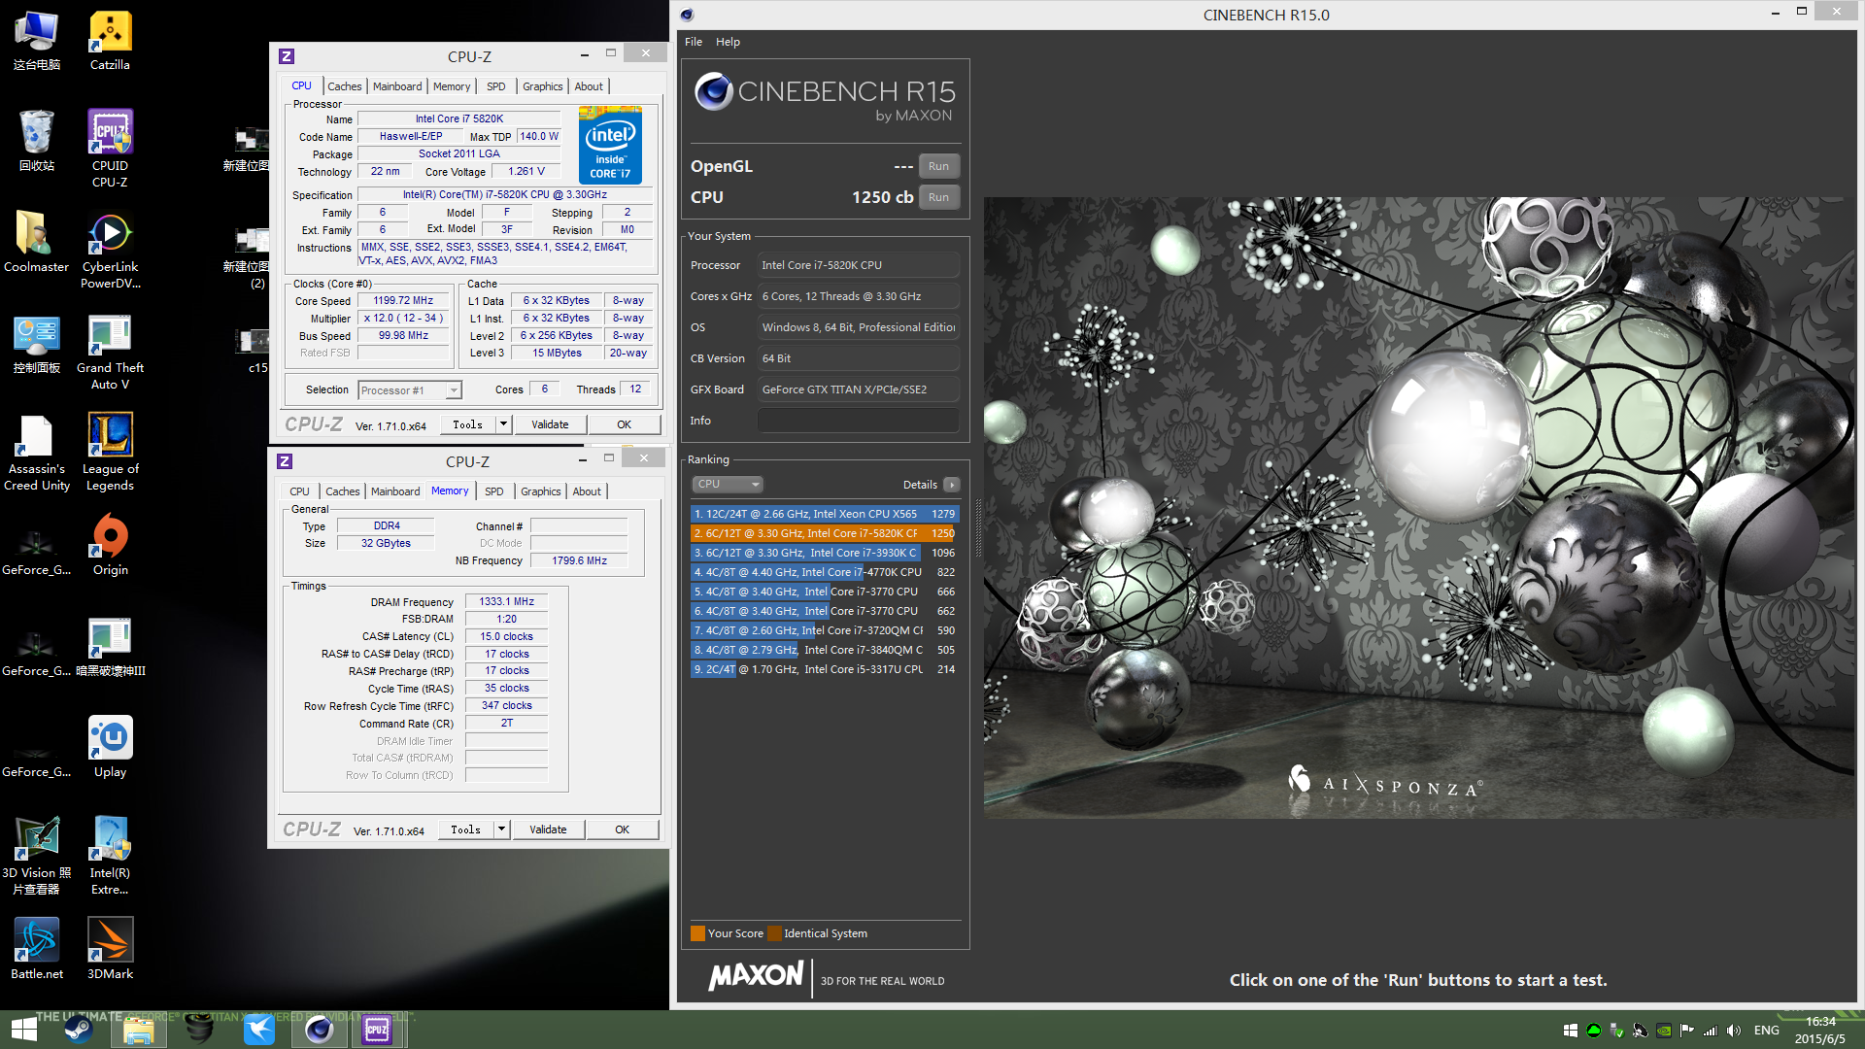Select ranking row Core i7-3840QM
This screenshot has width=1865, height=1049.
click(x=824, y=650)
